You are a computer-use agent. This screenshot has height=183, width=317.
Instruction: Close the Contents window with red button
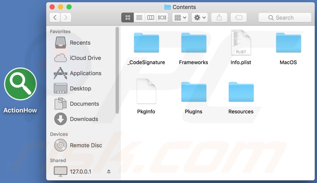52,7
